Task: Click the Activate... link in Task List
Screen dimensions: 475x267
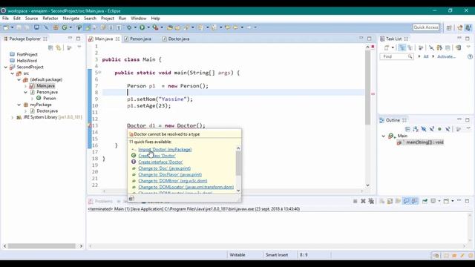Action: tap(446, 56)
